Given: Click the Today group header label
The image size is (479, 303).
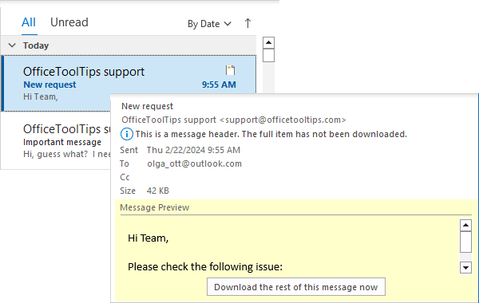Looking at the screenshot, I should pyautogui.click(x=36, y=45).
